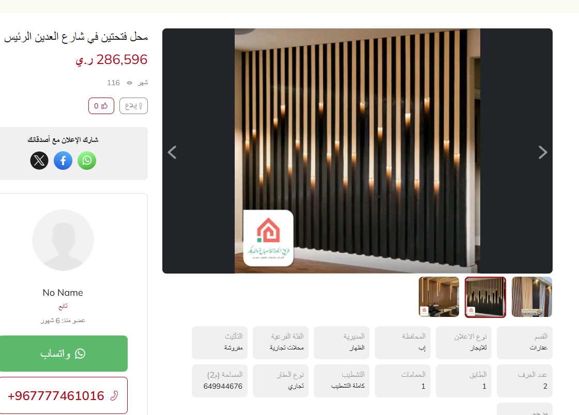Select third thumbnail with curtain wall

point(532,297)
